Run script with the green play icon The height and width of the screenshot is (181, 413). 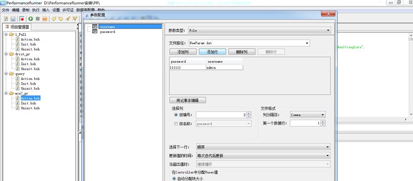pyautogui.click(x=31, y=19)
